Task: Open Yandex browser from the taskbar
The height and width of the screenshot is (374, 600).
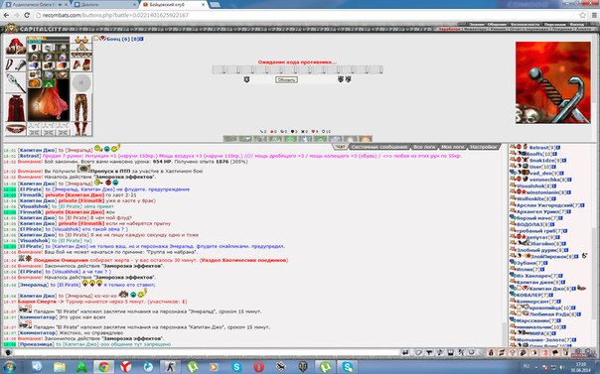Action: pyautogui.click(x=126, y=367)
